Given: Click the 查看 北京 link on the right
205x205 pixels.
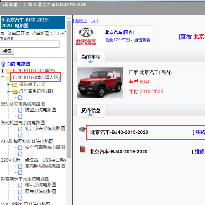Looking at the screenshot, I should (x=192, y=36).
